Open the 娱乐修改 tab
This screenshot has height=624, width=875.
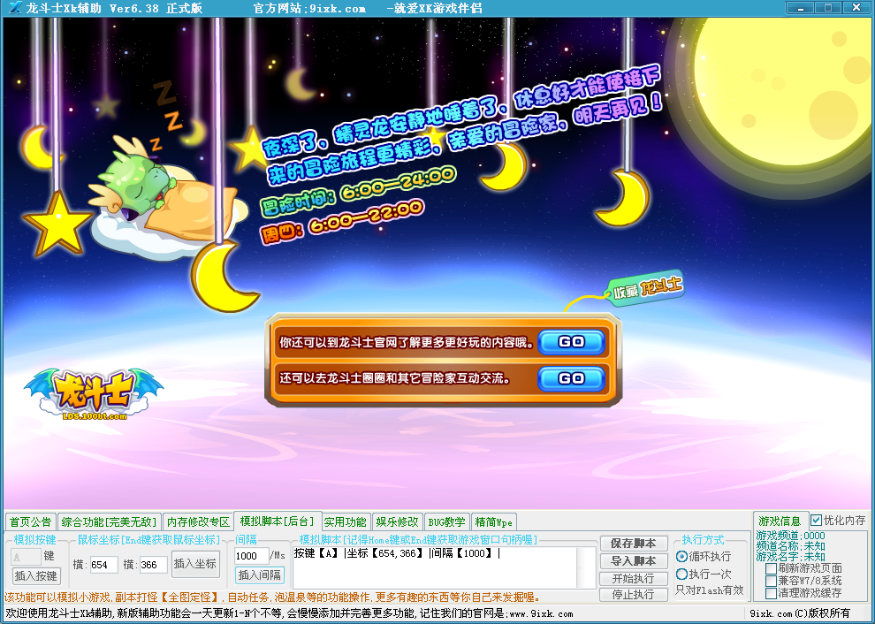click(397, 521)
